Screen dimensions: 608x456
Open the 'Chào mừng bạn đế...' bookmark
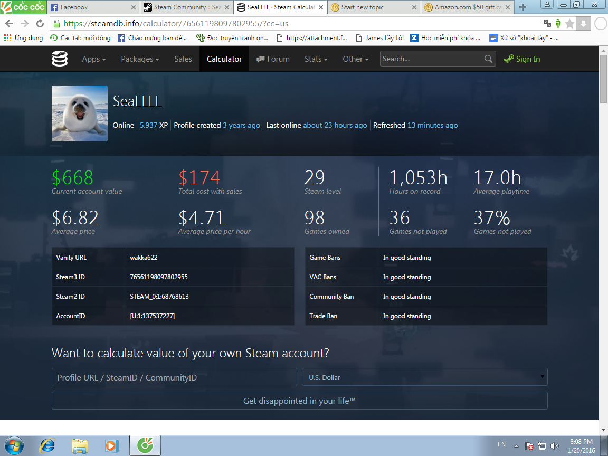click(x=153, y=37)
